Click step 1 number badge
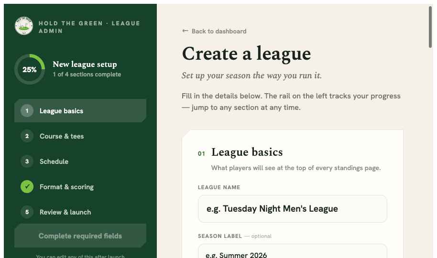The width and height of the screenshot is (437, 258). (x=27, y=111)
